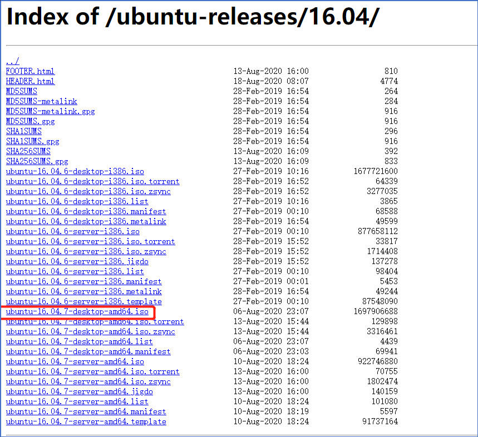Open the HEADER.html file

30,81
